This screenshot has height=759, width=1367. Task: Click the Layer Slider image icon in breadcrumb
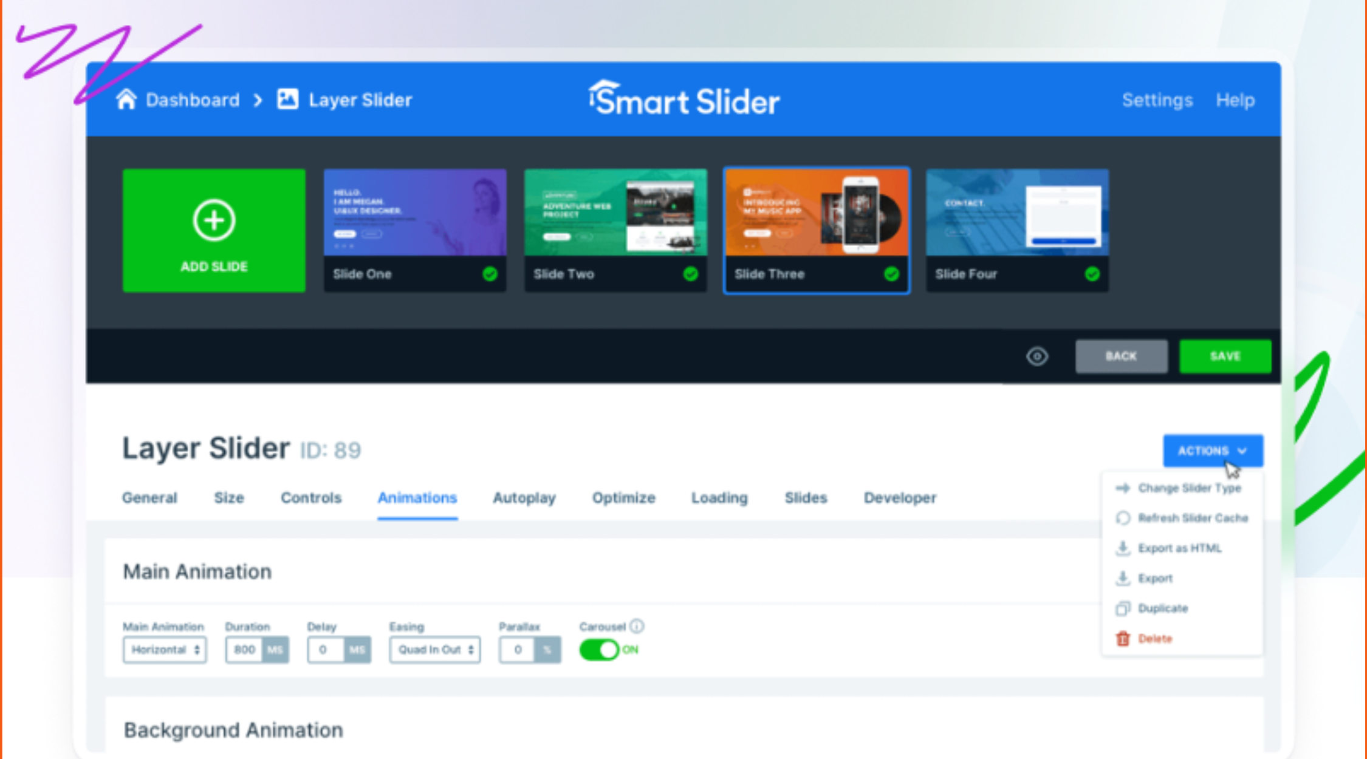click(x=287, y=99)
